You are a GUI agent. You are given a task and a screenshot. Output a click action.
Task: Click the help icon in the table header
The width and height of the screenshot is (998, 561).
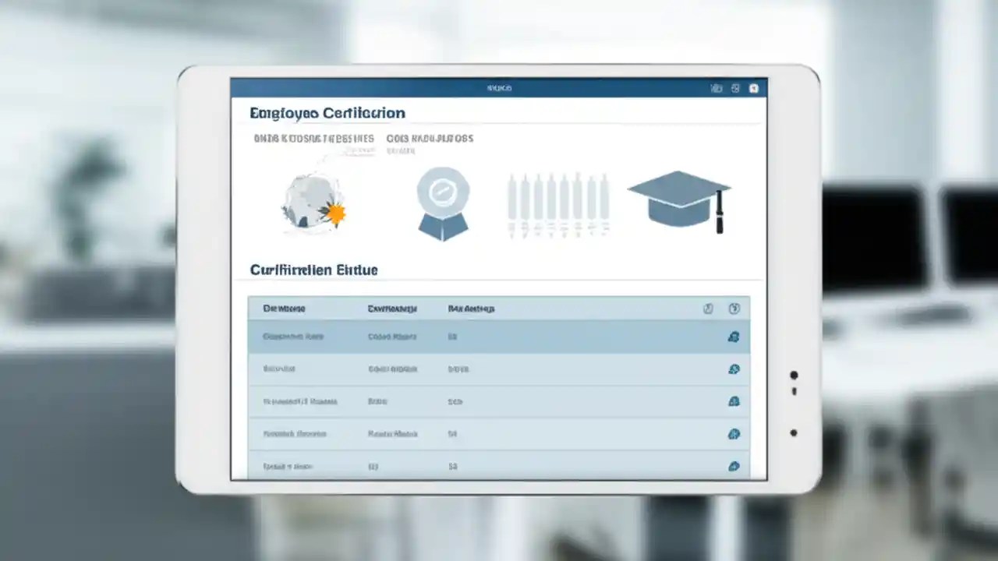click(734, 309)
